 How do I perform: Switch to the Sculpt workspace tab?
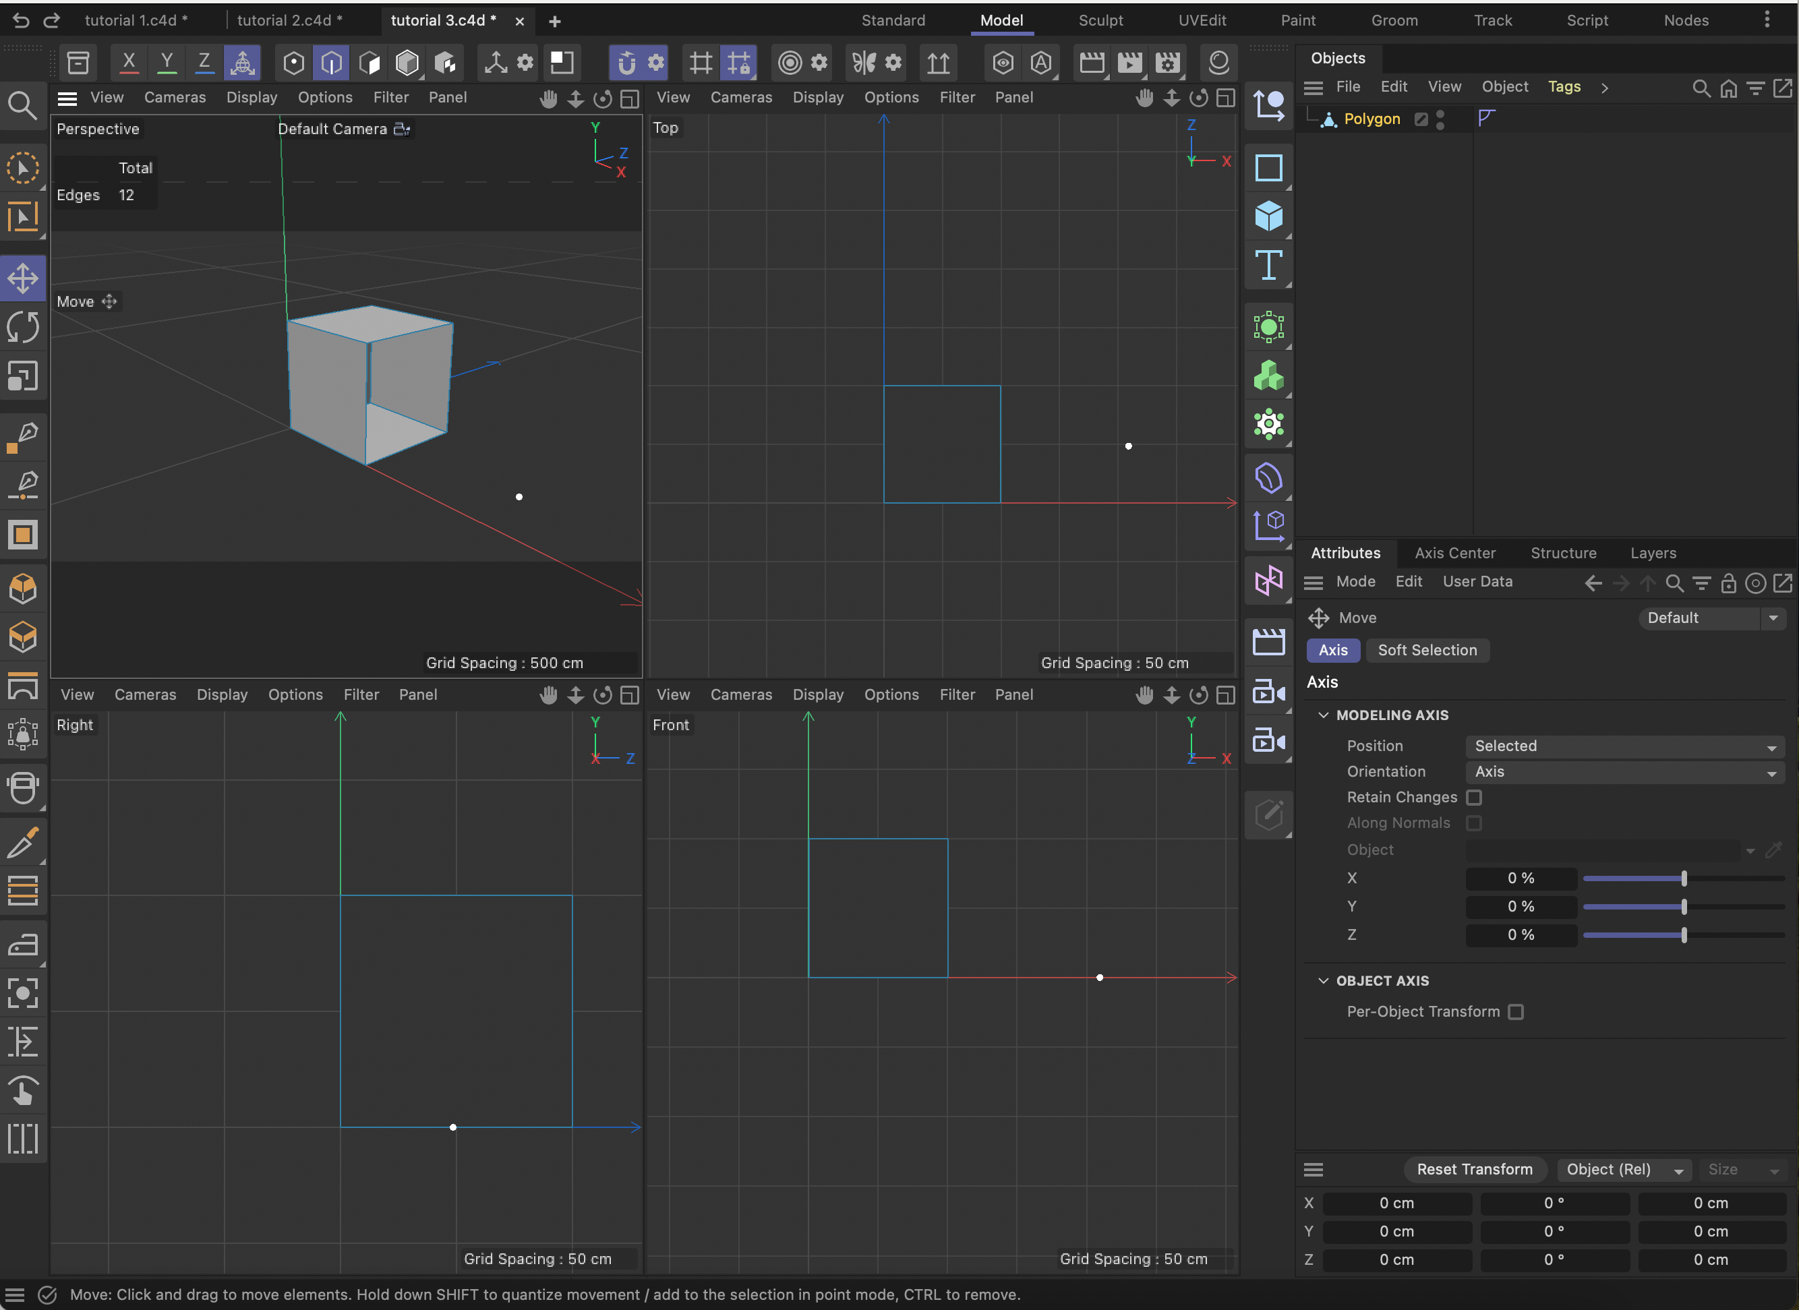pos(1100,21)
